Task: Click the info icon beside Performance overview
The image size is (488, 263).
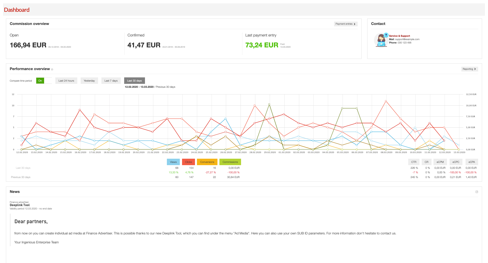Action: [x=52, y=69]
